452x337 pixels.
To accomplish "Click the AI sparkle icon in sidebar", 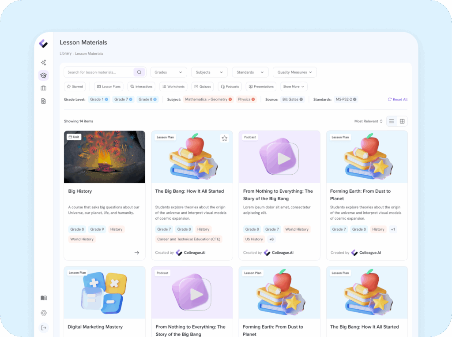I will pyautogui.click(x=43, y=63).
